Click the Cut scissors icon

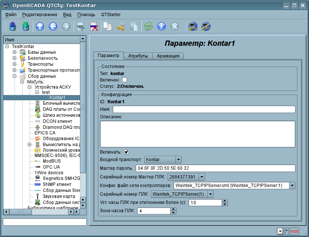[121, 26]
